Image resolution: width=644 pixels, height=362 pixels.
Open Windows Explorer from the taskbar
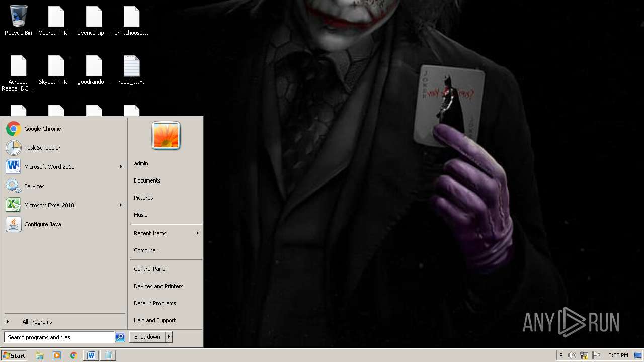pos(40,355)
